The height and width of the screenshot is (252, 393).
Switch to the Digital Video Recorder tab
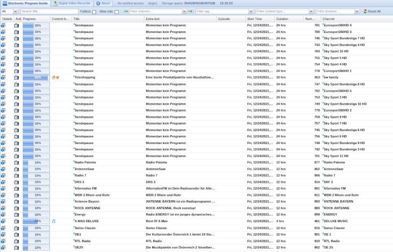tap(72, 4)
